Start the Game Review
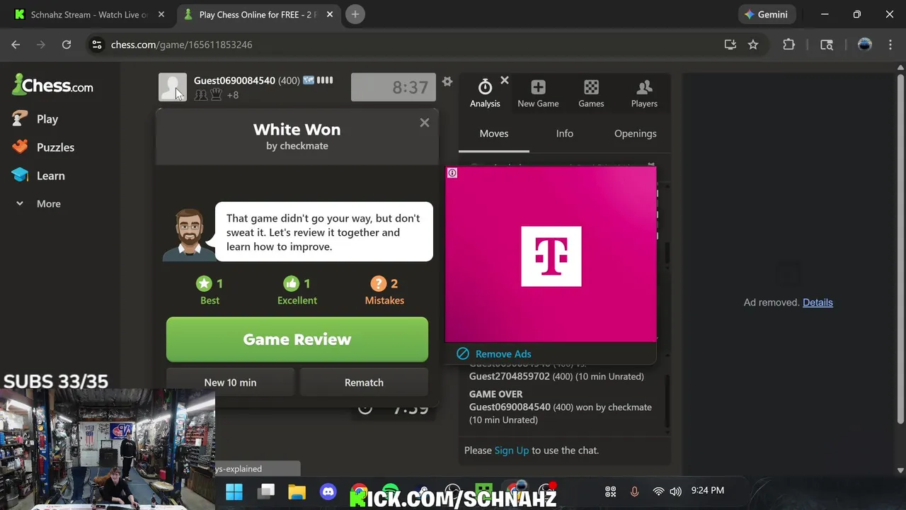 pyautogui.click(x=297, y=339)
